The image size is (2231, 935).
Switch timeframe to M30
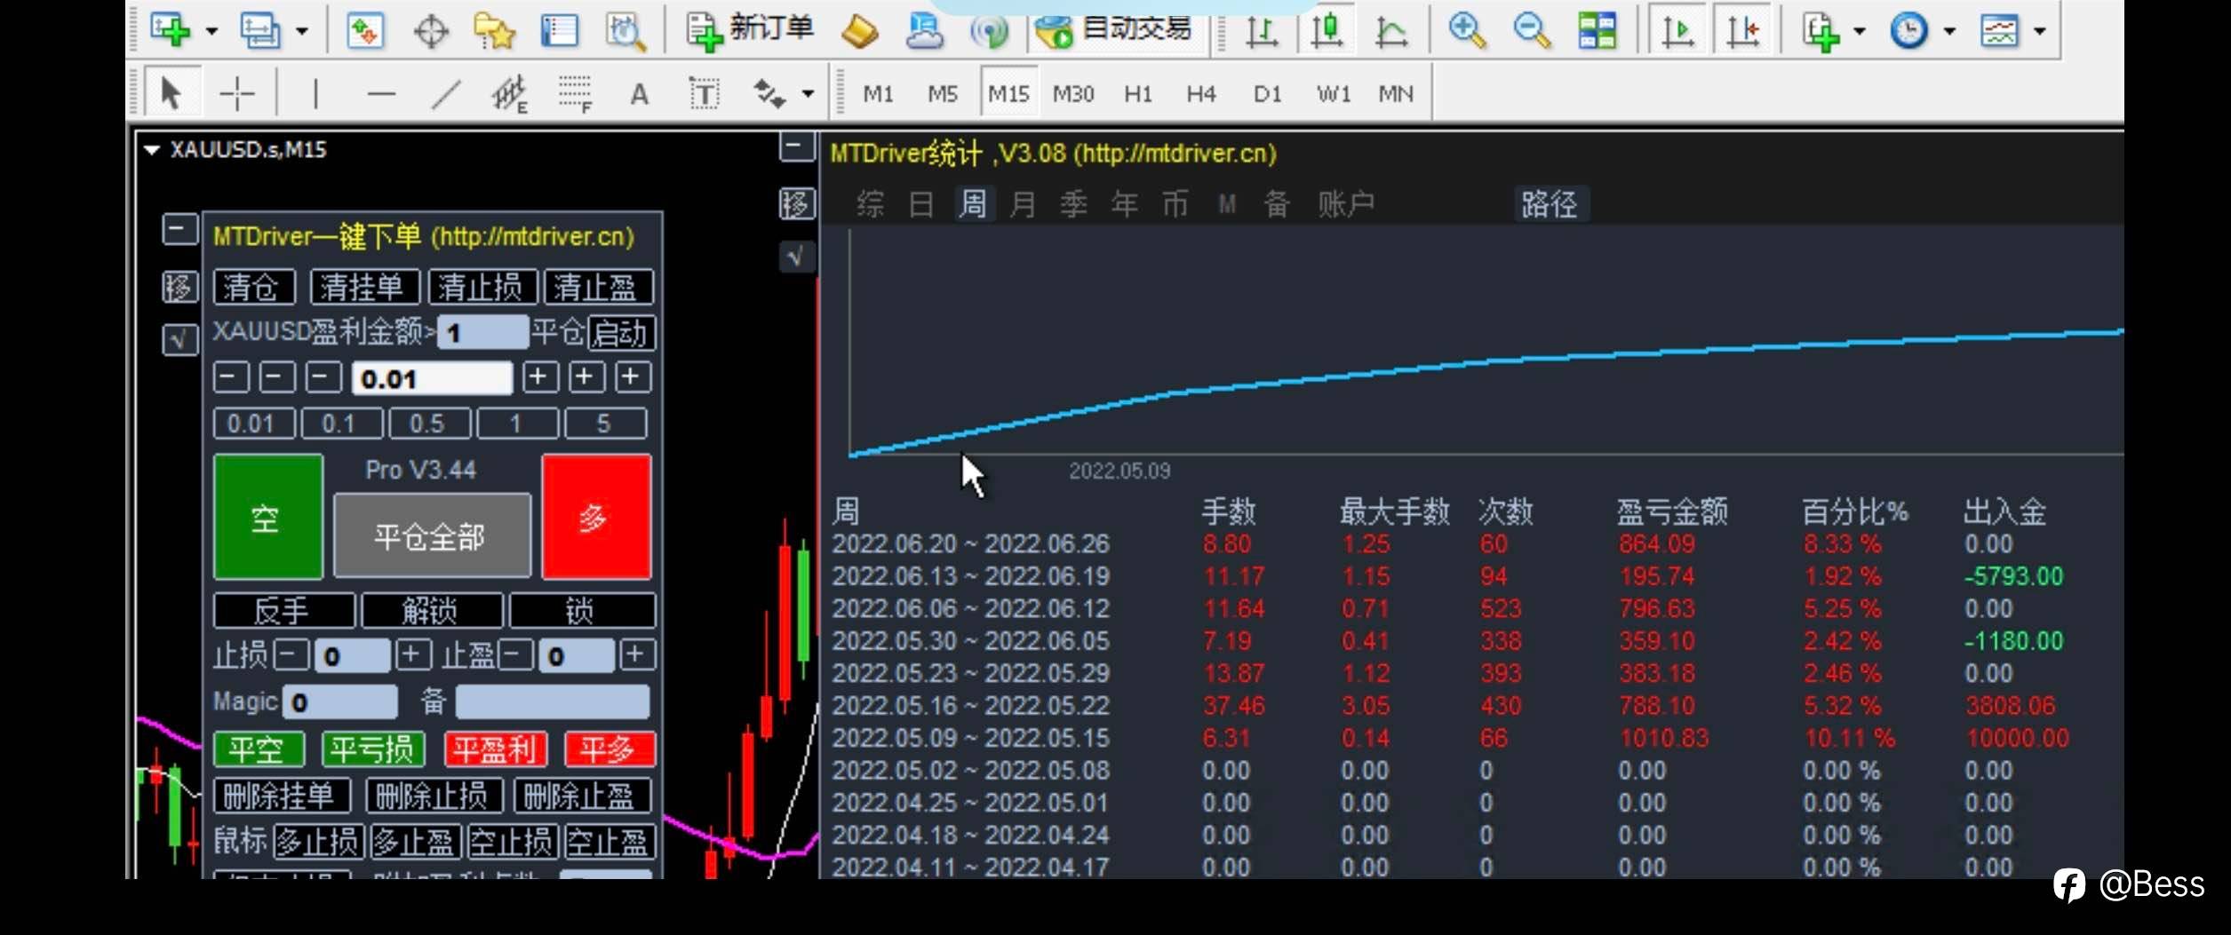(1073, 94)
